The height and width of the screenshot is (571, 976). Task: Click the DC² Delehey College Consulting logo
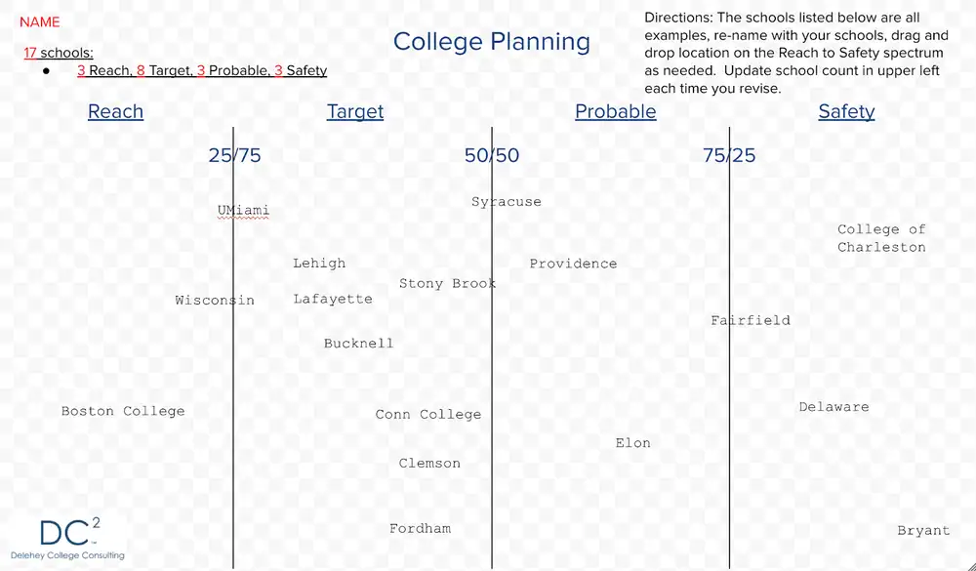[82, 539]
